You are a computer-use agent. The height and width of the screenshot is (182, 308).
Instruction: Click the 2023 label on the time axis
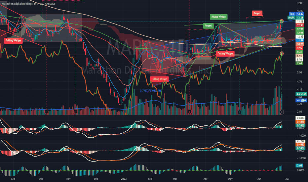pos(124,179)
